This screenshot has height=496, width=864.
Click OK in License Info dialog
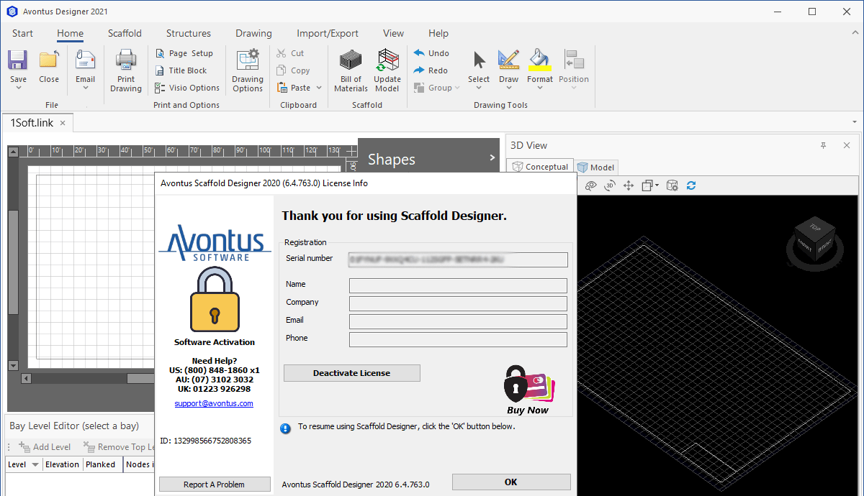coord(511,482)
